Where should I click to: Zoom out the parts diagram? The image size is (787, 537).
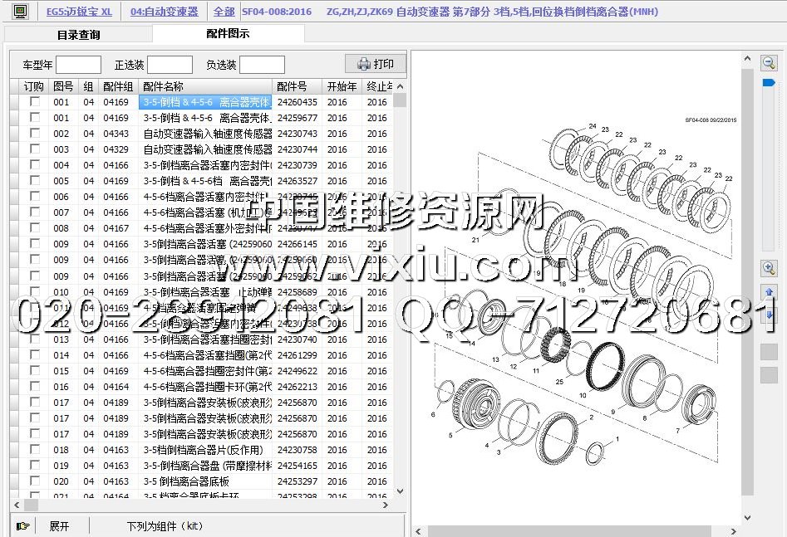(x=769, y=63)
